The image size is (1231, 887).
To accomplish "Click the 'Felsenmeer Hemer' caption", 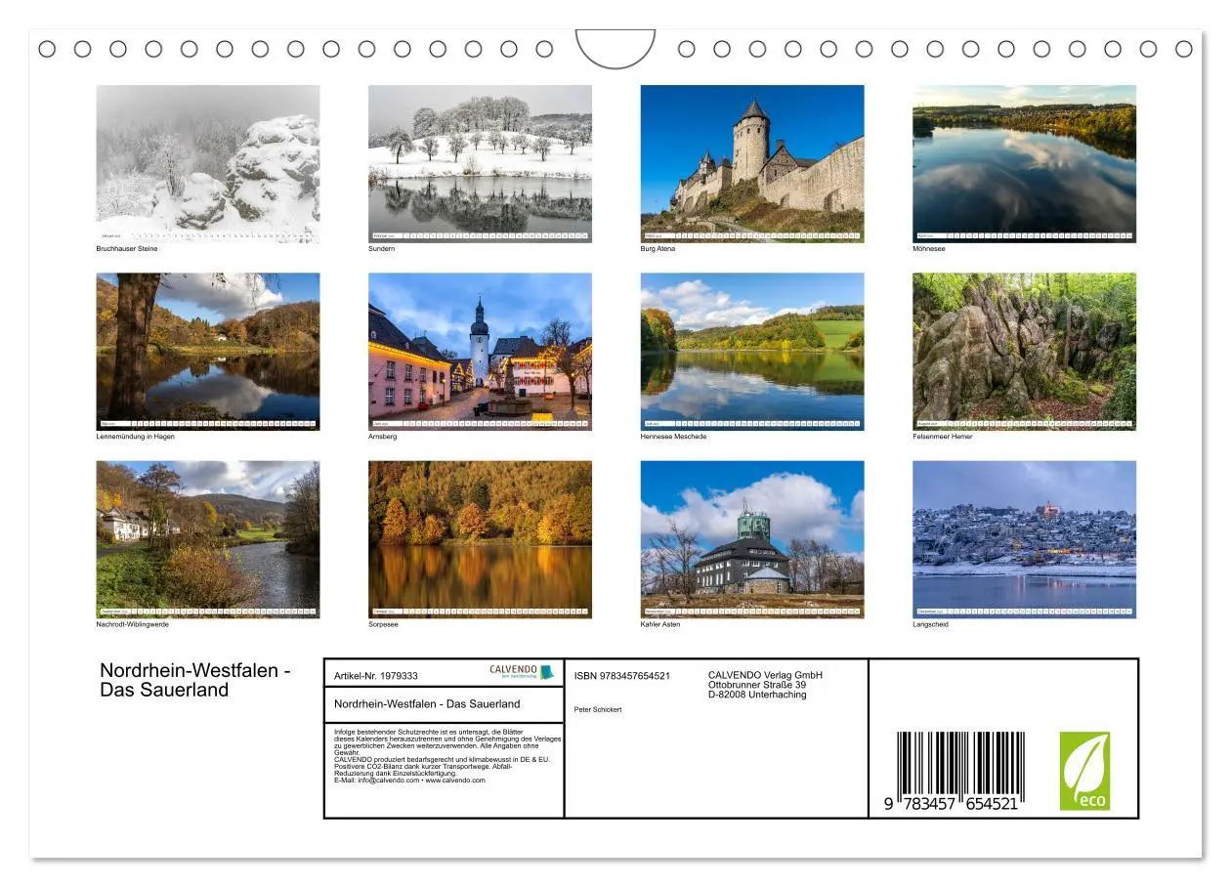I will coord(943,437).
